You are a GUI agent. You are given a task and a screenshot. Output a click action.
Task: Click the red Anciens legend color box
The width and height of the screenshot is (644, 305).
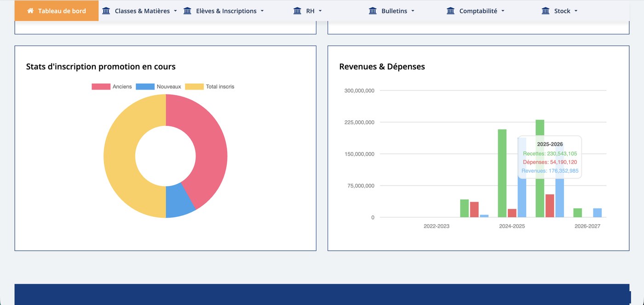[x=101, y=86]
